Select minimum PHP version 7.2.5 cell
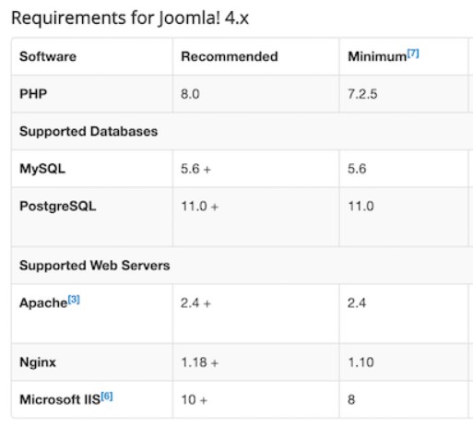The image size is (473, 427). point(404,94)
